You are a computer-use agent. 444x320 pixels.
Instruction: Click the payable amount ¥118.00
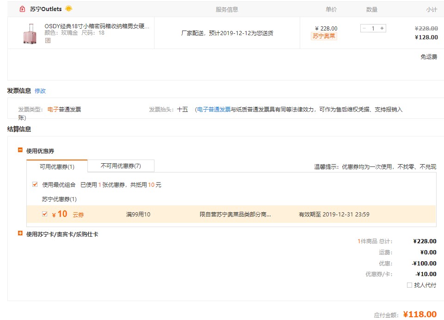[420, 314]
